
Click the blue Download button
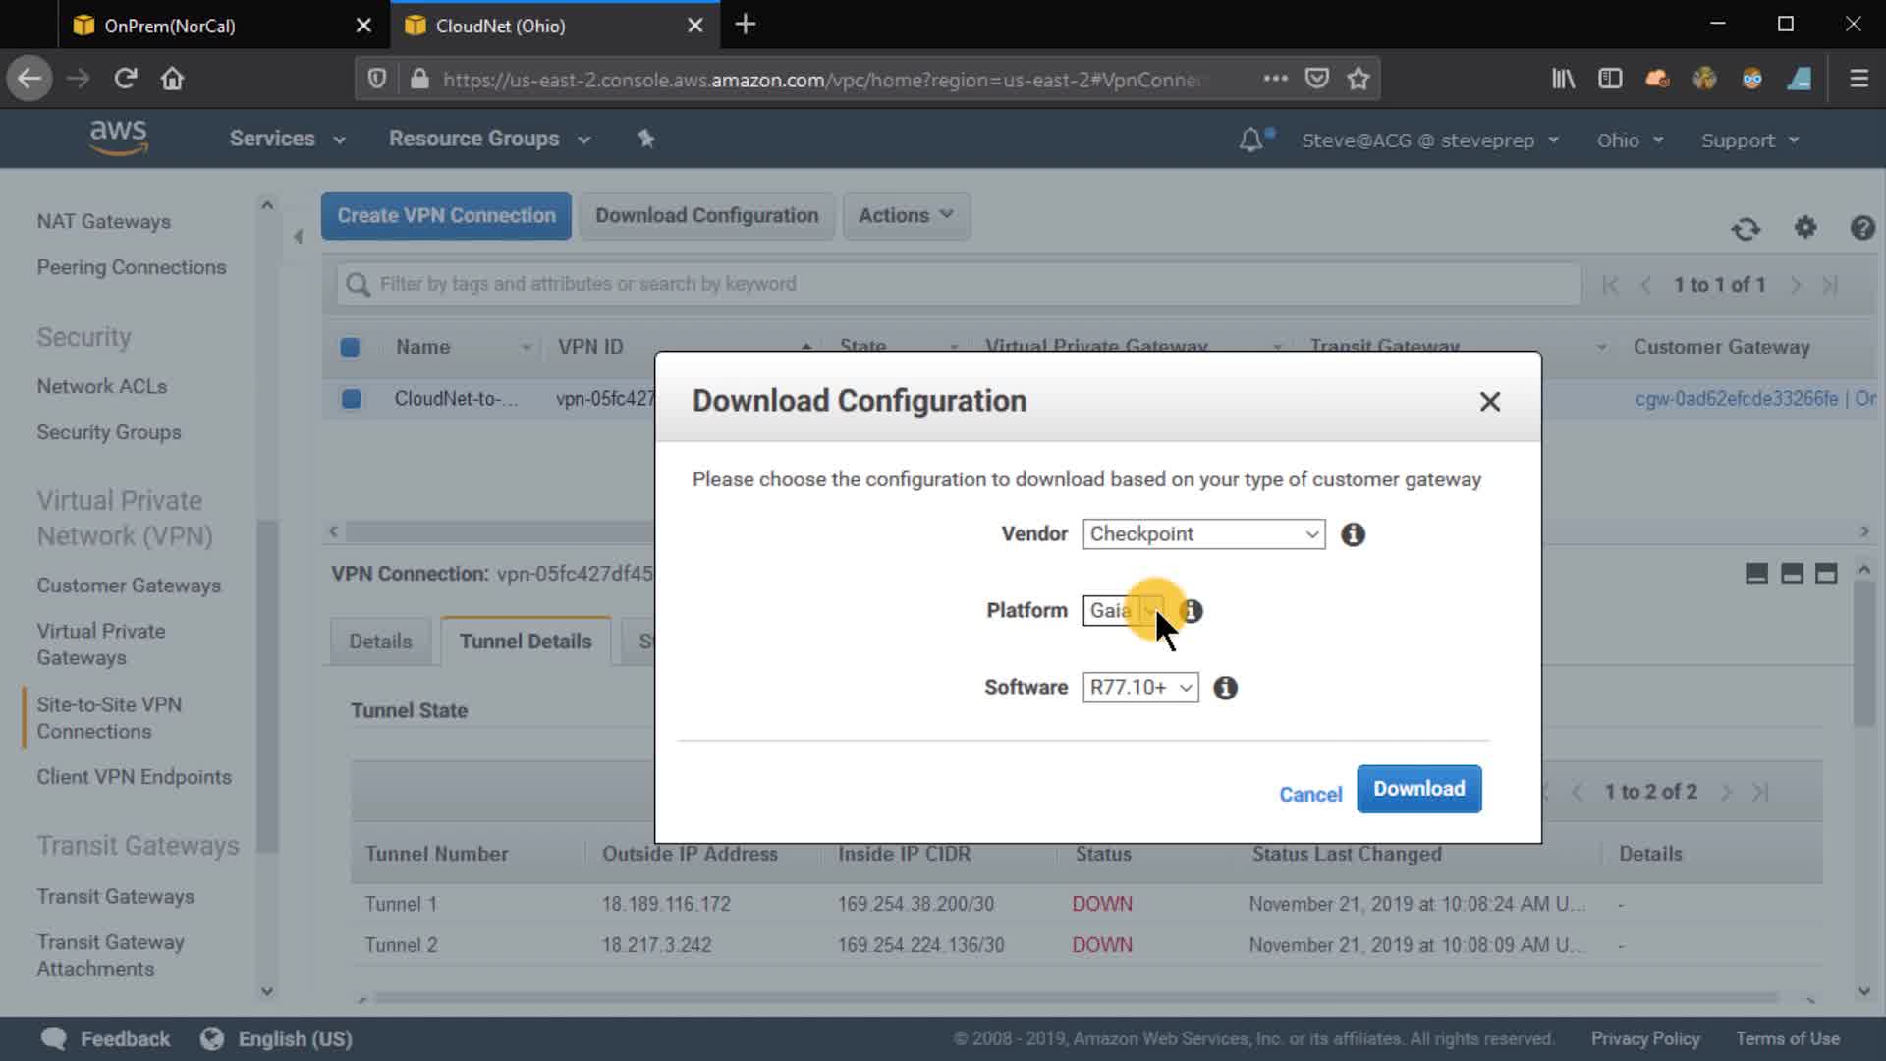click(1418, 789)
